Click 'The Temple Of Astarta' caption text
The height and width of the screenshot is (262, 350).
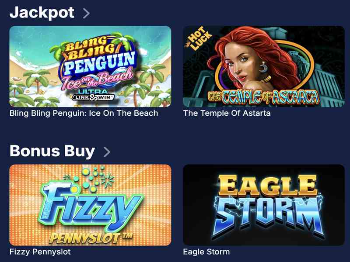(227, 113)
